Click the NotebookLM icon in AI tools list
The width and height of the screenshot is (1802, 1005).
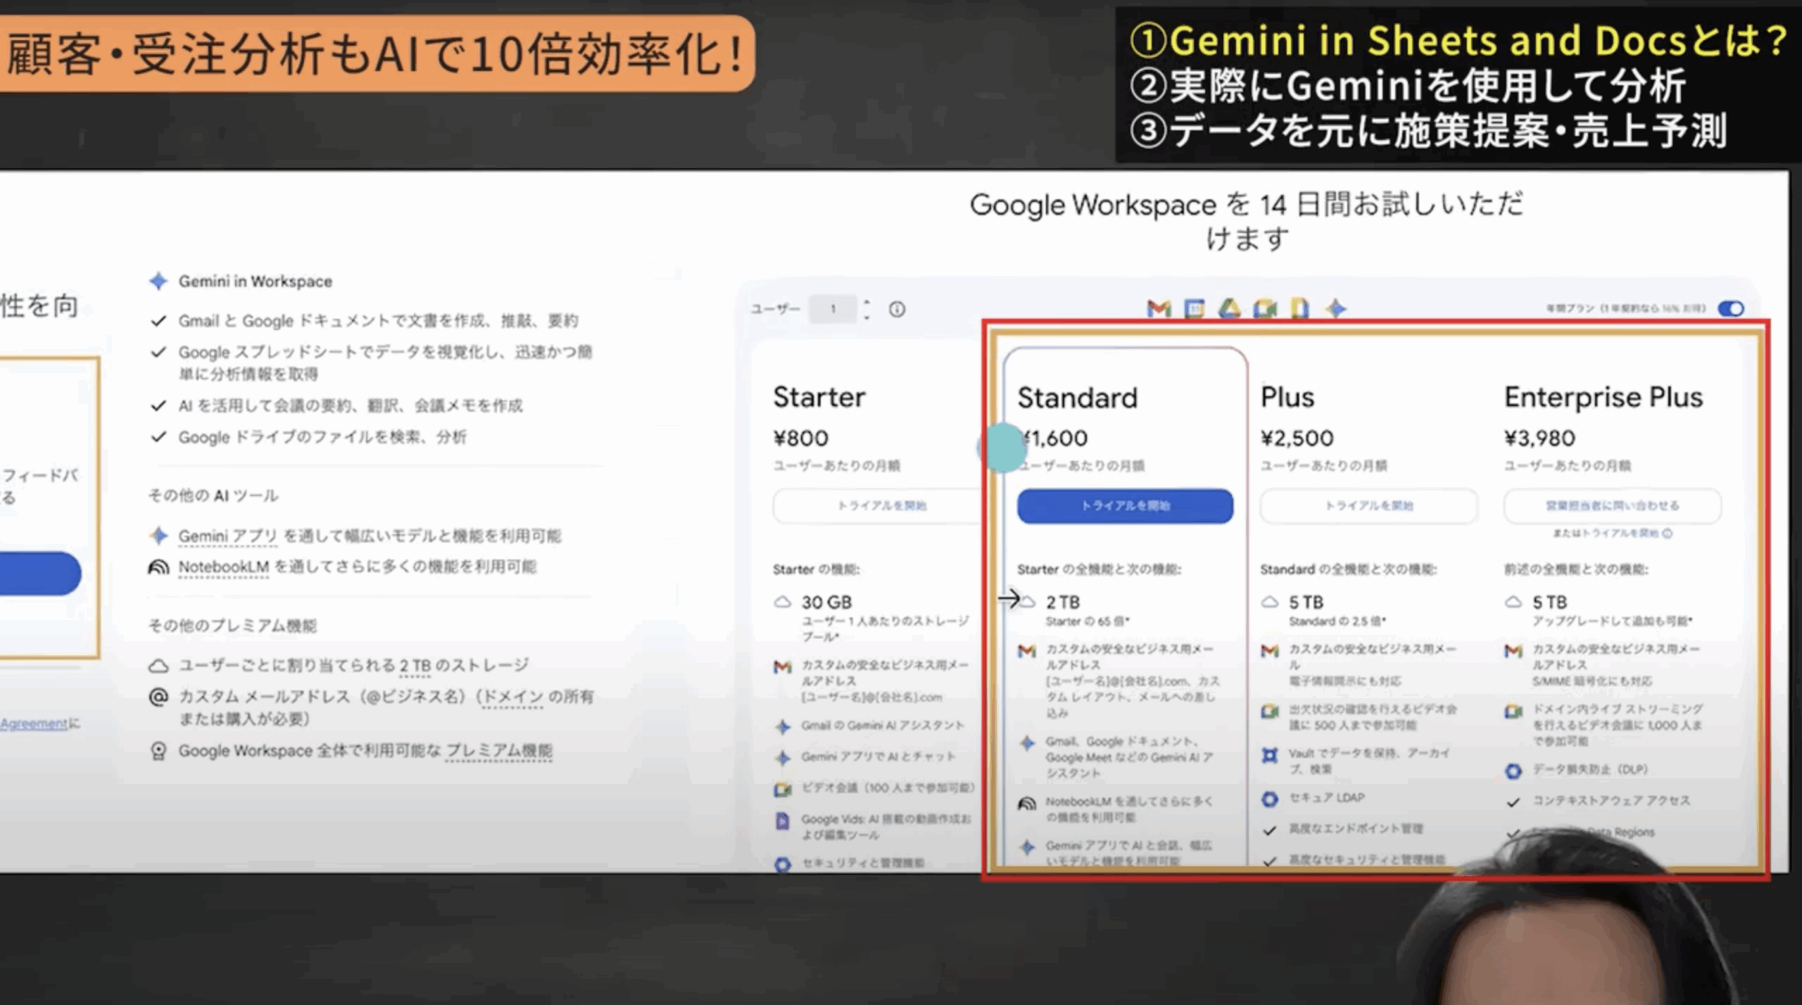pyautogui.click(x=159, y=567)
